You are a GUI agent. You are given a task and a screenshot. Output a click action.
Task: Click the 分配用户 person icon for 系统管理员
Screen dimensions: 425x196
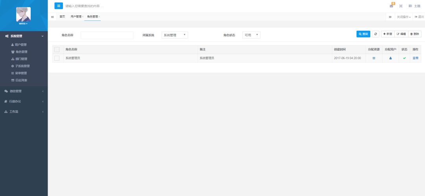tap(391, 58)
